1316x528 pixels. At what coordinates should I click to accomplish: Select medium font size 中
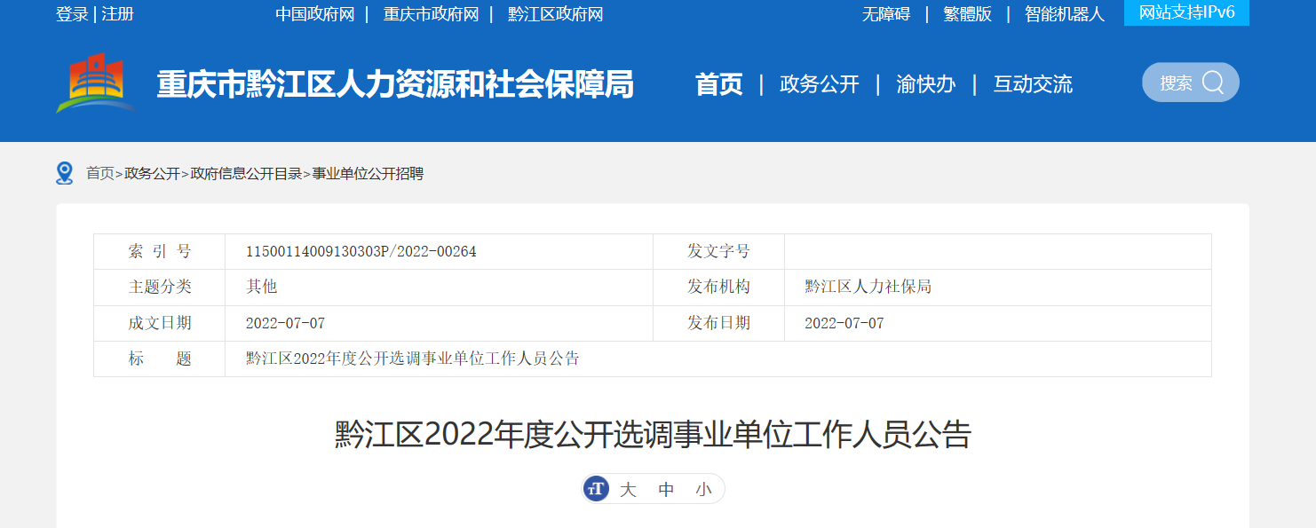pos(666,490)
